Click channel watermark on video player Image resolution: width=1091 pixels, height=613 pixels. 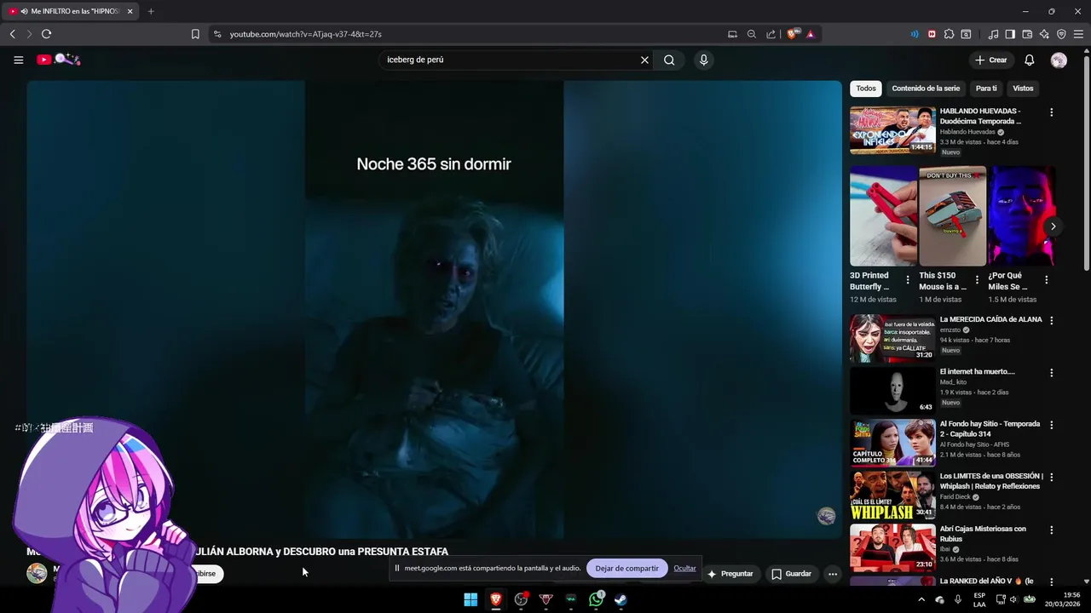826,516
